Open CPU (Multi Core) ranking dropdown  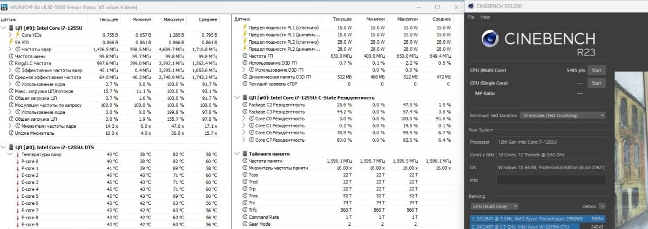click(x=495, y=206)
